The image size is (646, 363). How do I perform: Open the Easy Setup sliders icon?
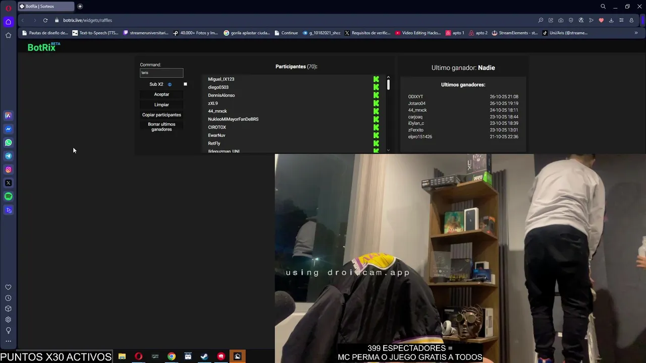621,20
